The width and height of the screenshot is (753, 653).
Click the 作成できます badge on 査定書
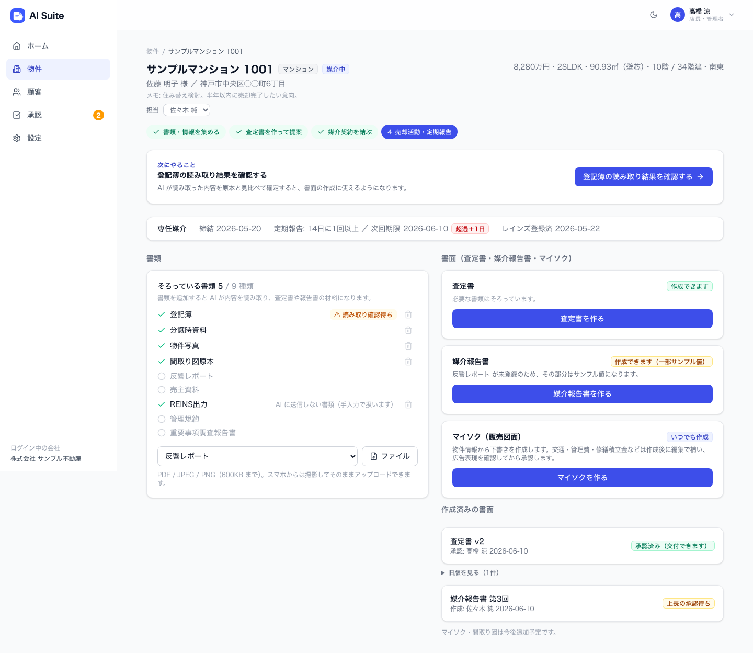coord(689,286)
